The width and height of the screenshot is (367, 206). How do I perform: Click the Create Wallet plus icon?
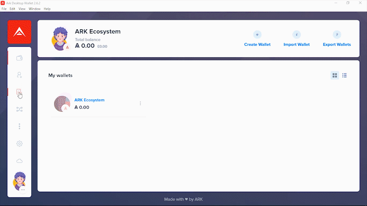point(257,35)
